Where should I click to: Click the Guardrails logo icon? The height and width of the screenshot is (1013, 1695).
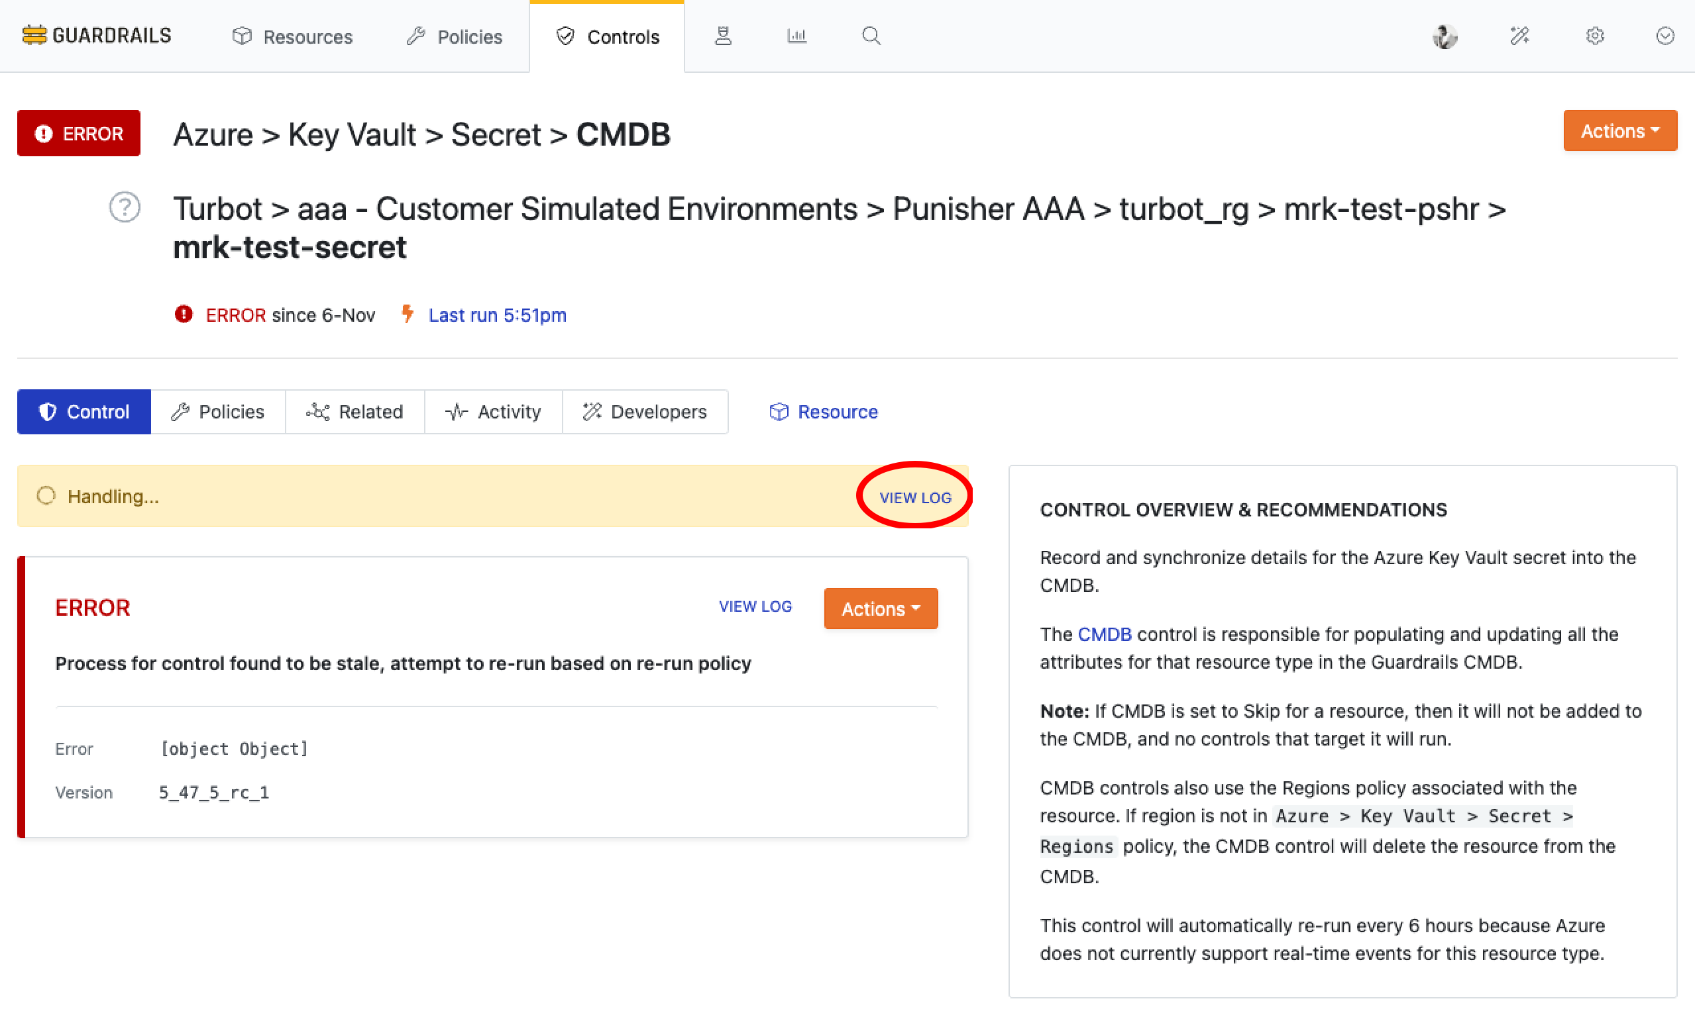pyautogui.click(x=34, y=35)
